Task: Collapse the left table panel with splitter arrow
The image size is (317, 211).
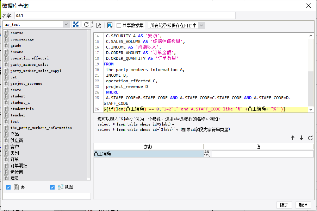Action: coord(92,23)
